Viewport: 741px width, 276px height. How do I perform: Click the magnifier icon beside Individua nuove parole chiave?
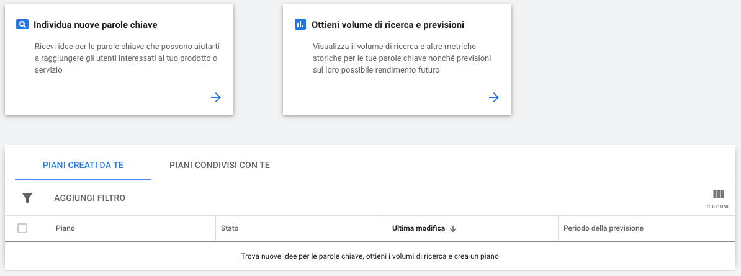tap(22, 25)
